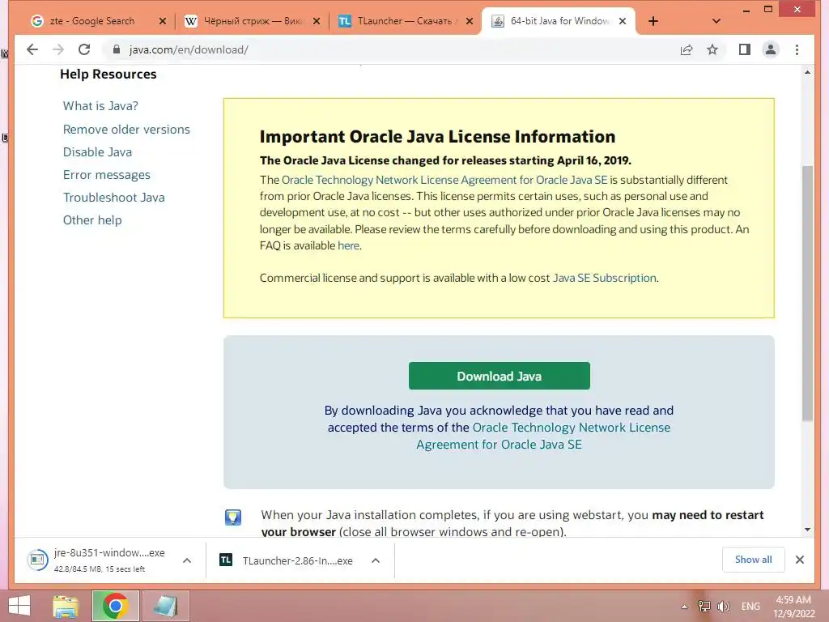Close the downloads shelf
Viewport: 829px width, 622px height.
point(800,560)
